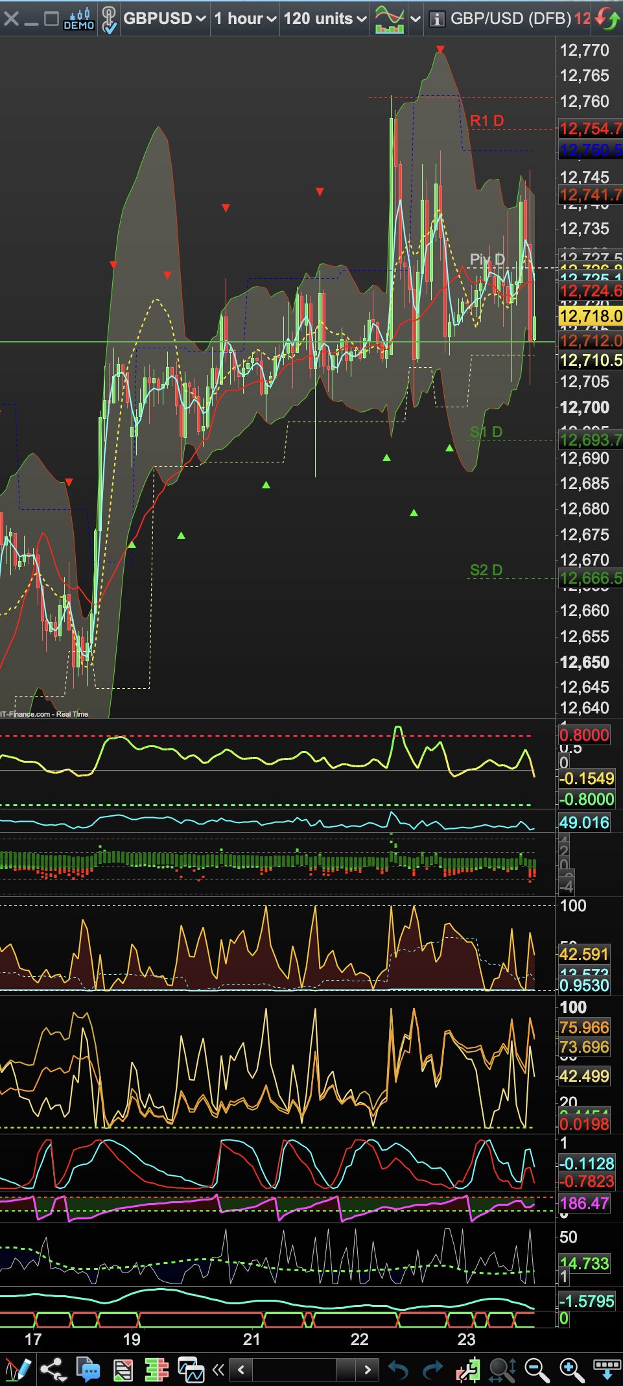This screenshot has width=623, height=1386.
Task: Click the 42.499 indicator value
Action: tap(584, 1076)
